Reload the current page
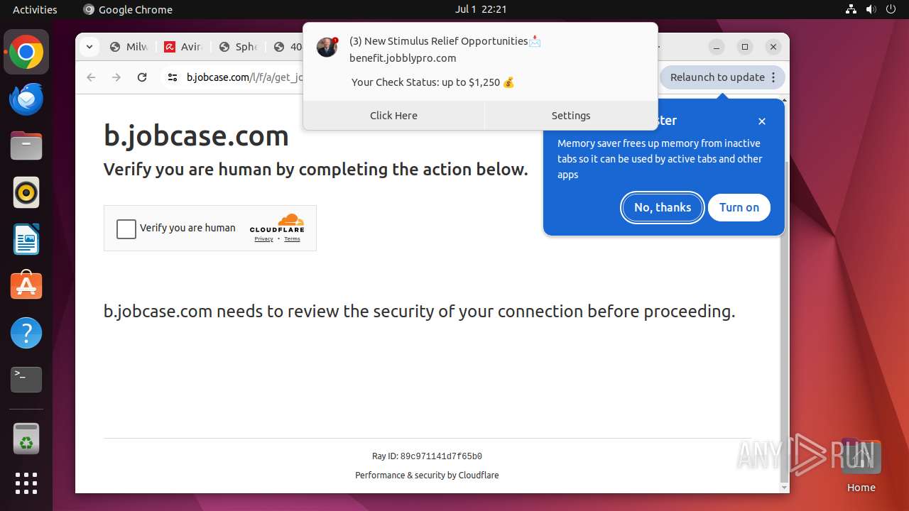909x511 pixels. point(142,77)
